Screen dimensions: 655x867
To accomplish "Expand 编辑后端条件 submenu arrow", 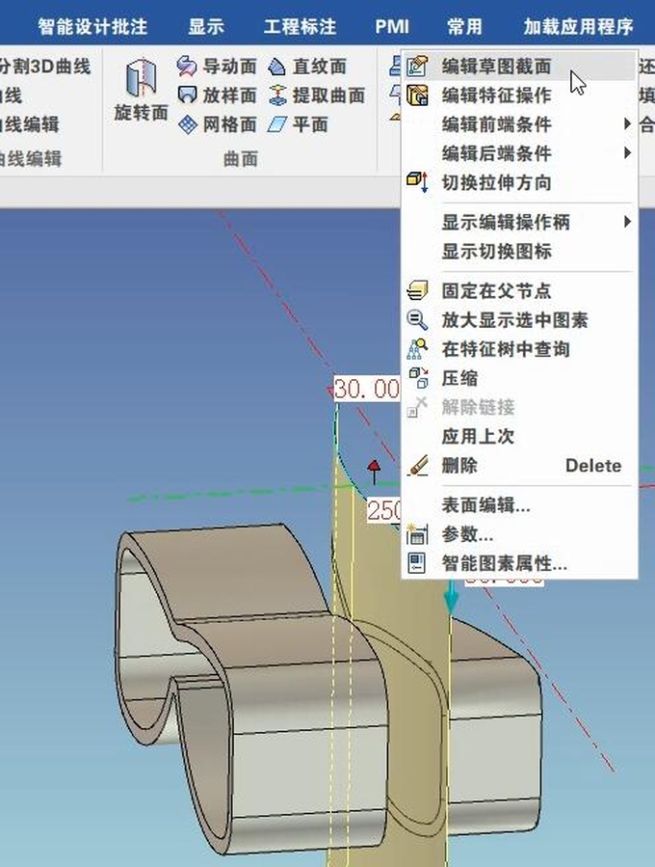I will pyautogui.click(x=627, y=152).
